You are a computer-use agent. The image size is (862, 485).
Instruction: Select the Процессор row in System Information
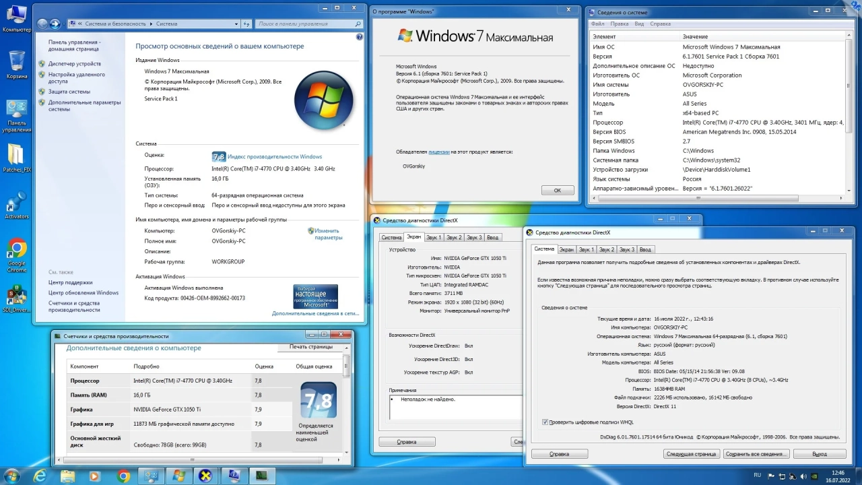click(x=717, y=123)
